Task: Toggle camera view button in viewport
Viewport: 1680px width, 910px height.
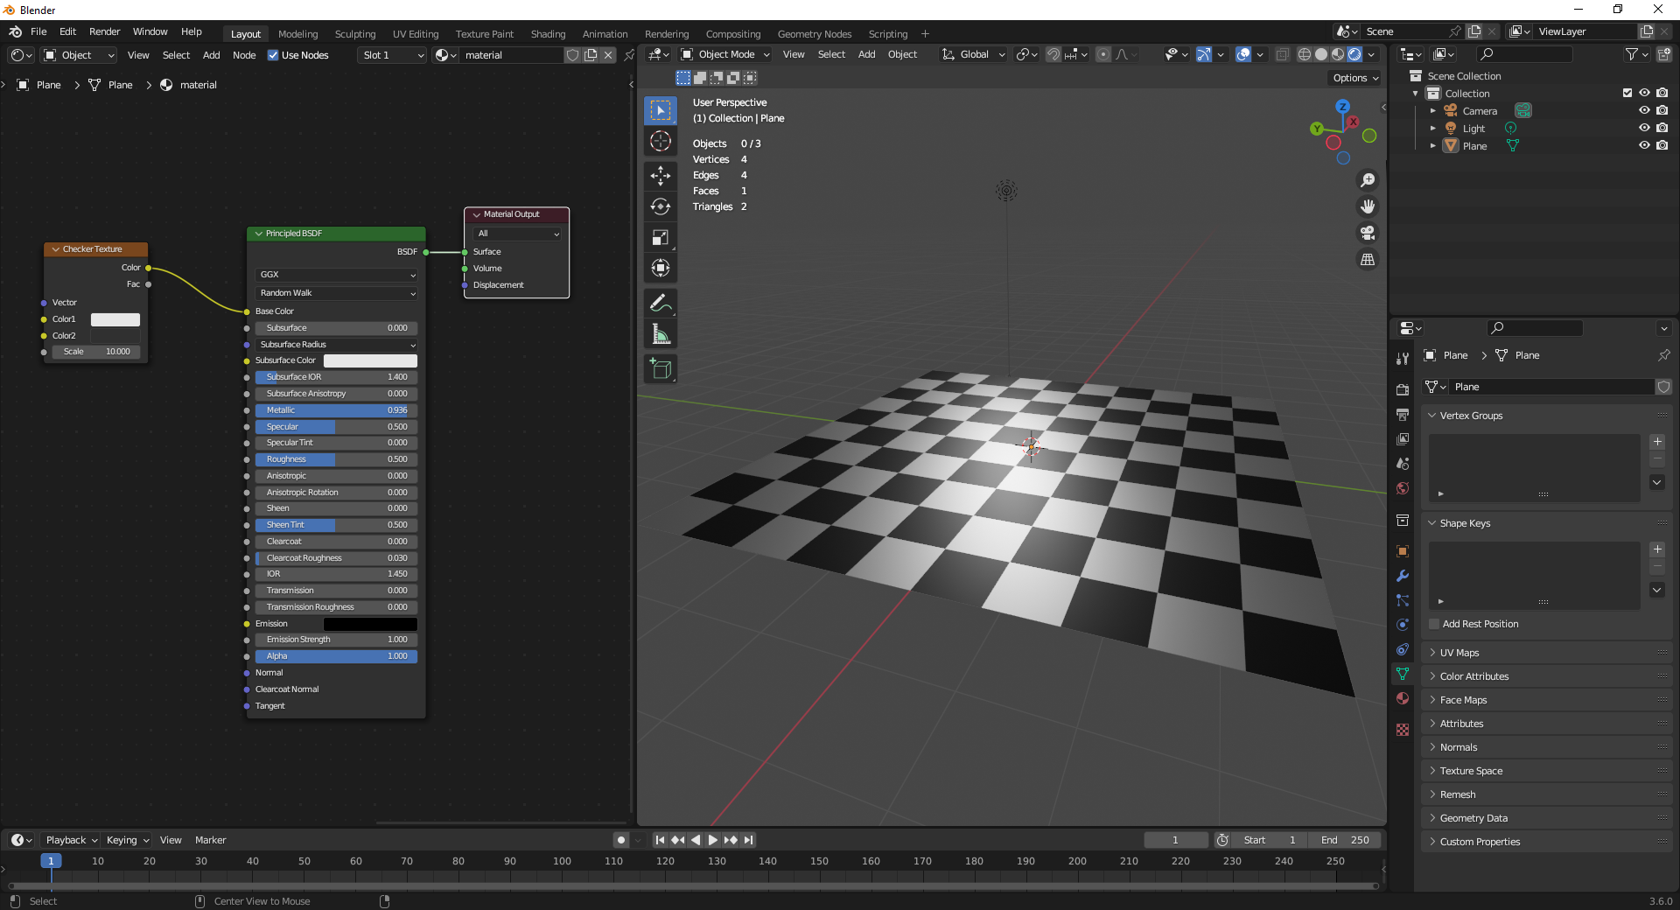Action: 1367,233
